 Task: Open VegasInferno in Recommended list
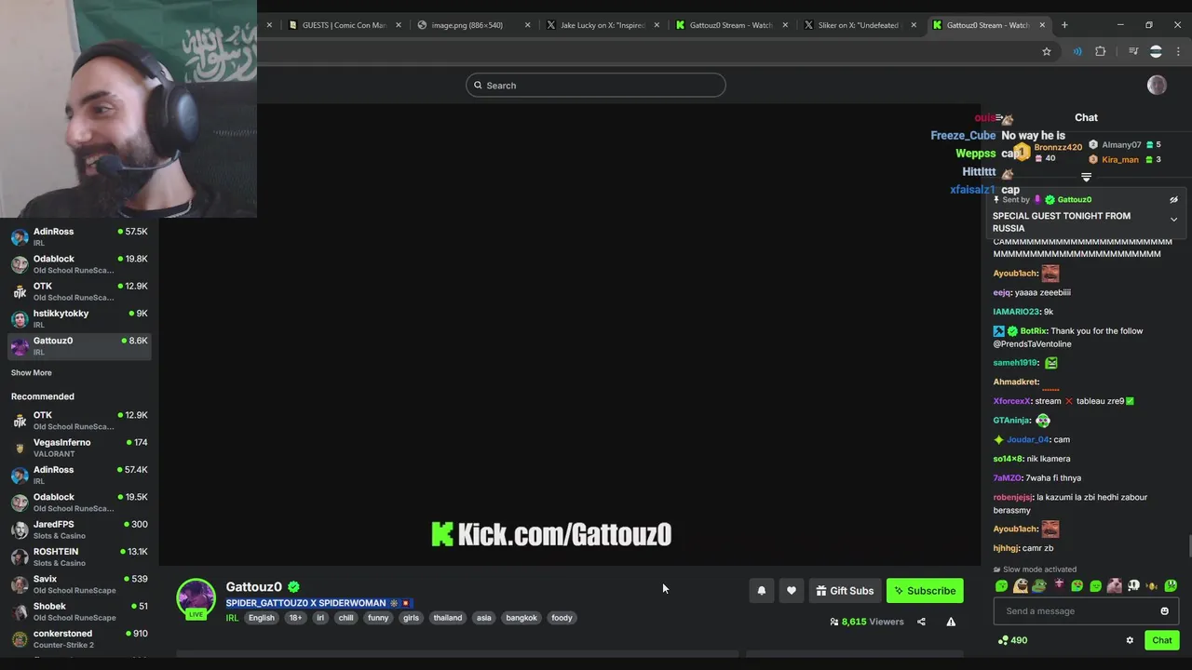tap(79, 448)
